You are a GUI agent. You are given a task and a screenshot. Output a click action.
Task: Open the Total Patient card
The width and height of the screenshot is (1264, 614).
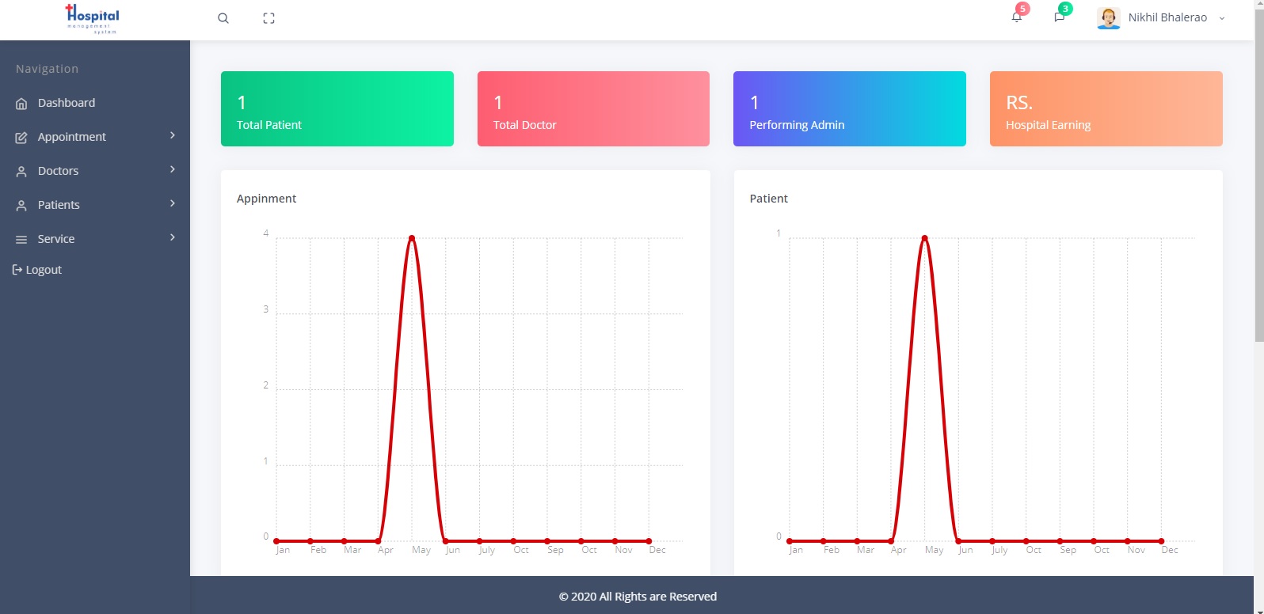337,109
